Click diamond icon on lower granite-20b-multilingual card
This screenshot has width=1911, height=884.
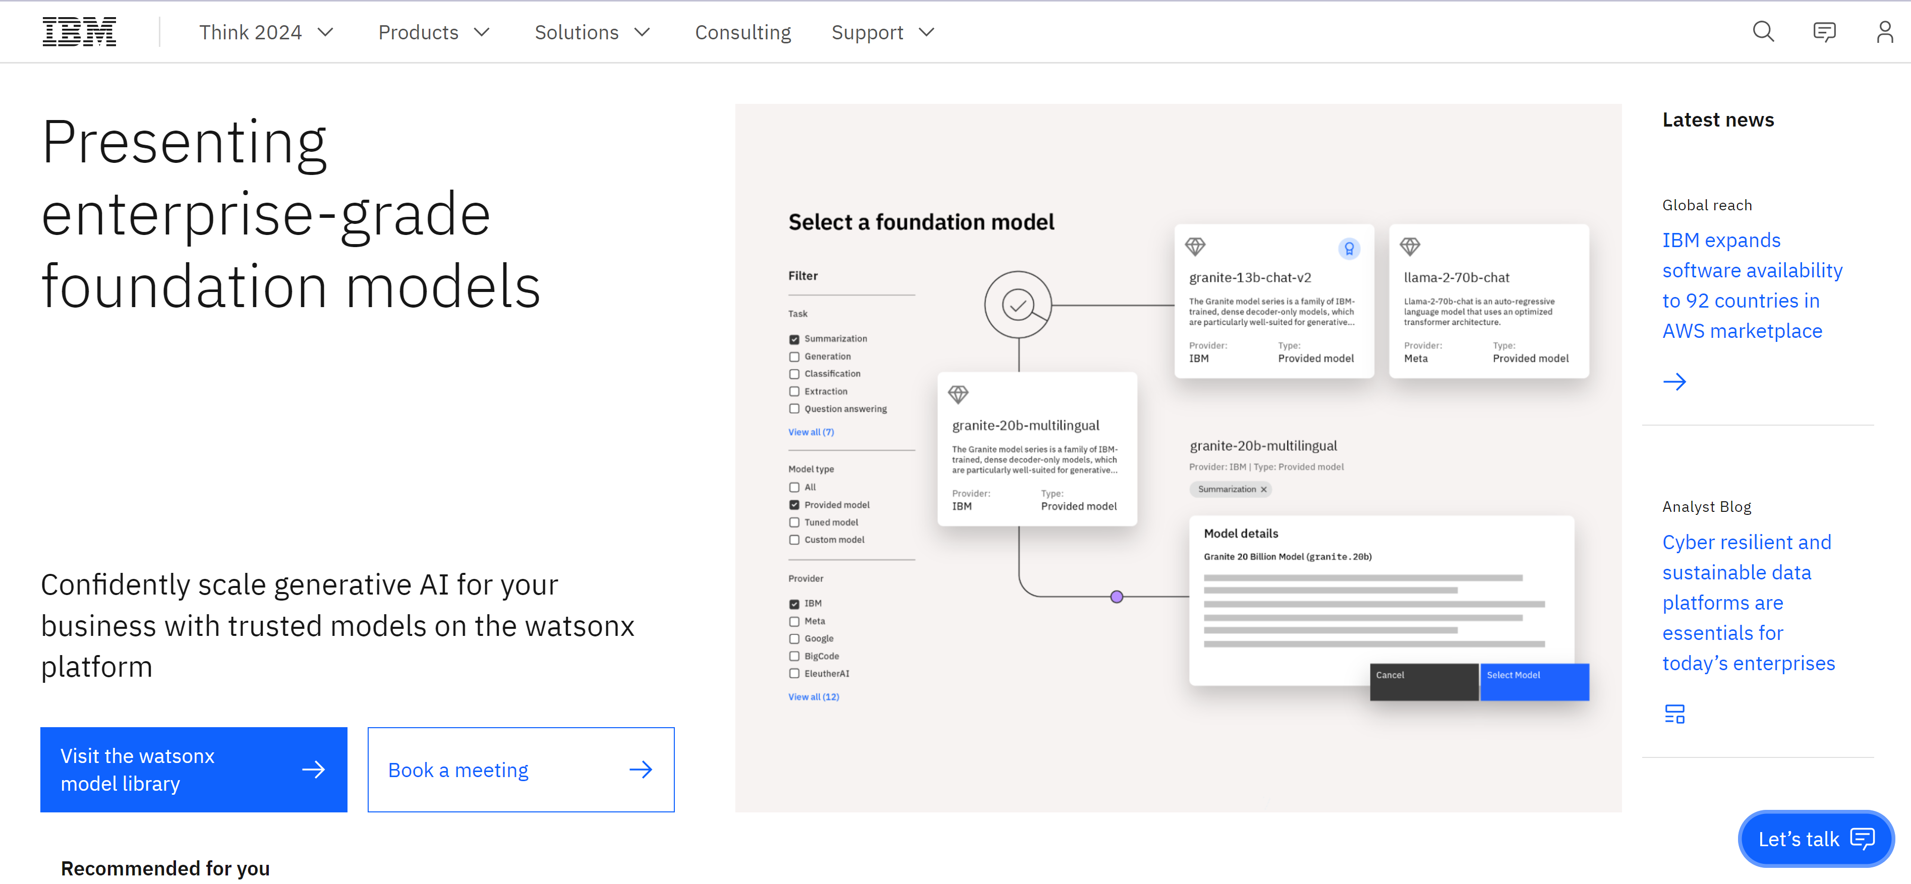coord(958,394)
